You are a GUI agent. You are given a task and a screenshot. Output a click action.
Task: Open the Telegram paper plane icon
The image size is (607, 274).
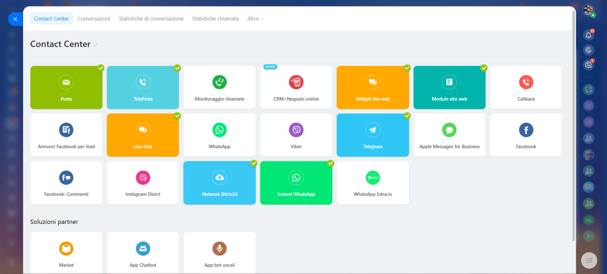(373, 130)
